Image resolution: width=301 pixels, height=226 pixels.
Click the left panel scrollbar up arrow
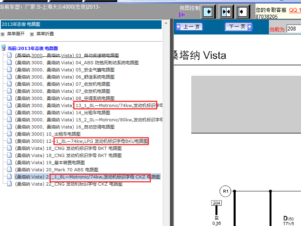[166, 23]
